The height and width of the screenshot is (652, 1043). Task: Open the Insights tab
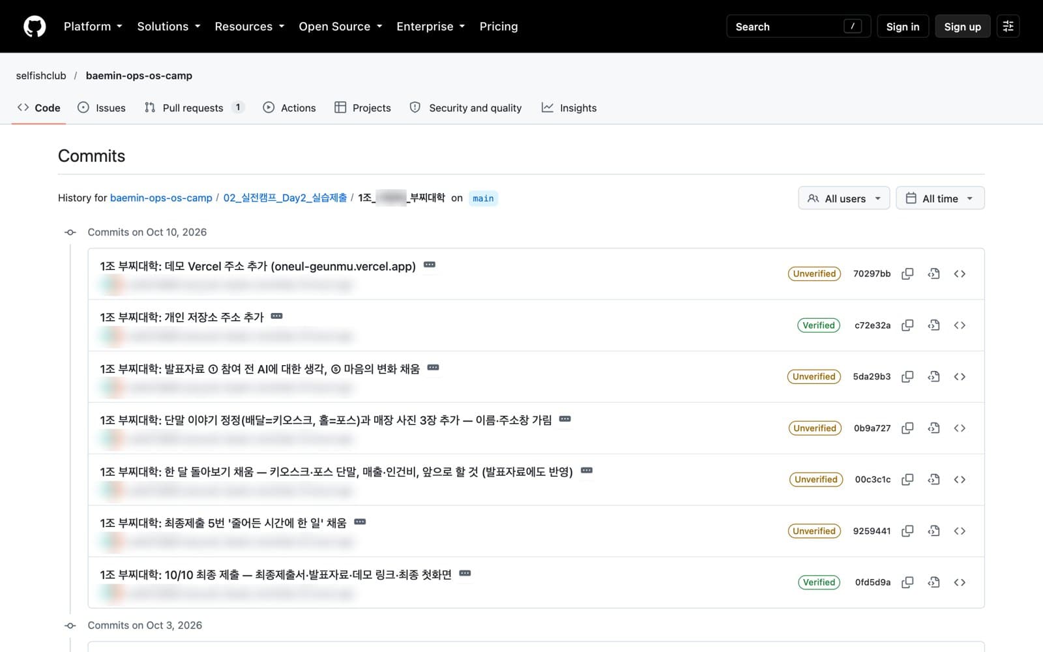[x=569, y=108]
